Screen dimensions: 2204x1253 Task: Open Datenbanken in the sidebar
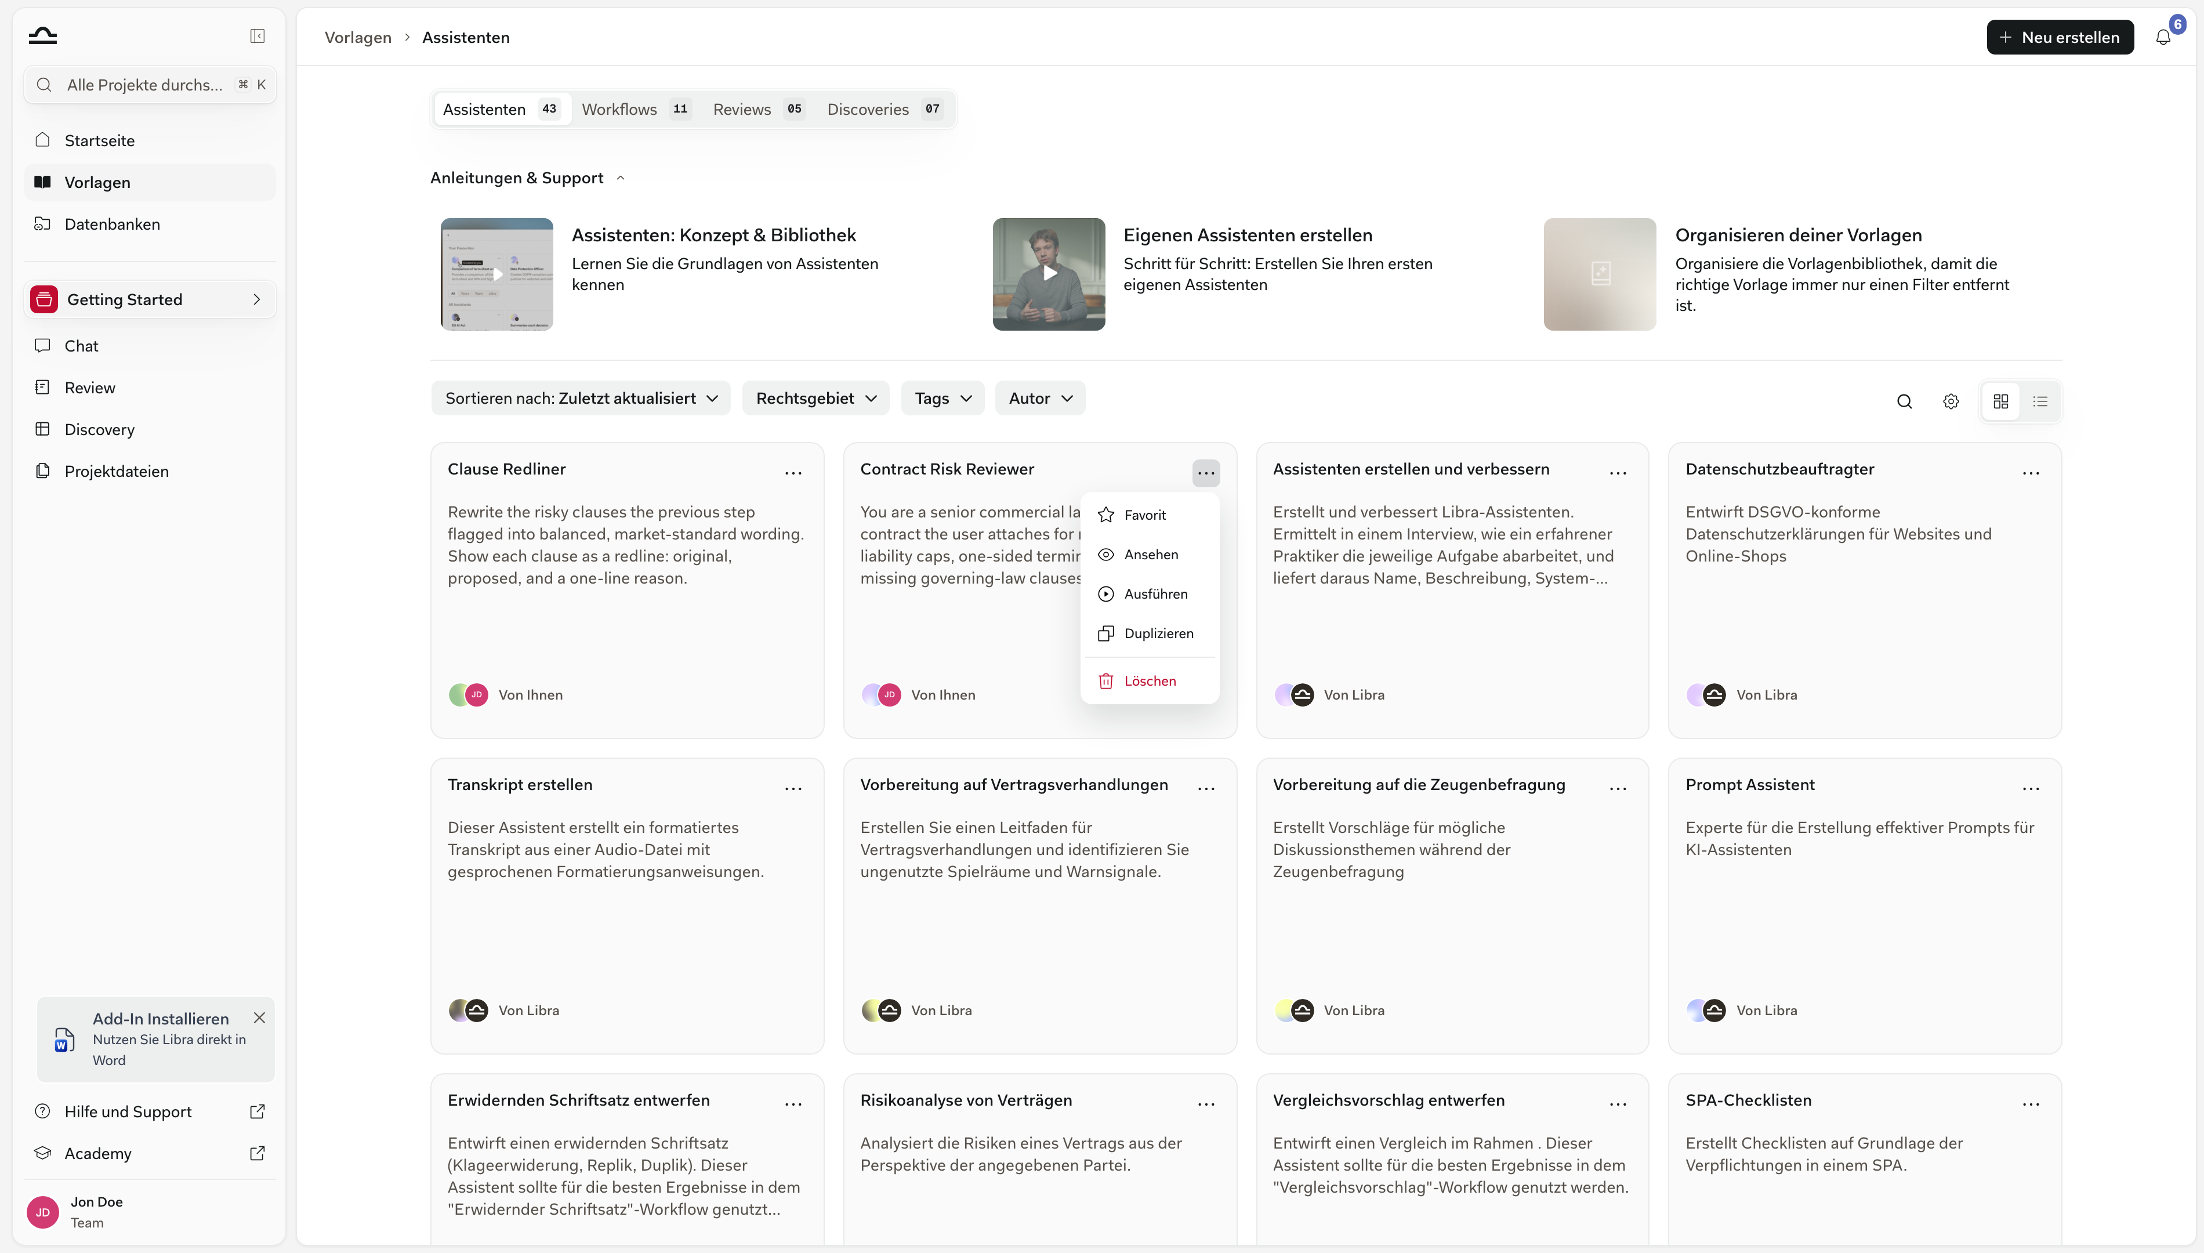pos(150,224)
